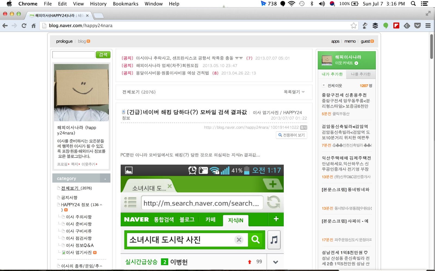The width and height of the screenshot is (435, 271).
Task: Click the Feedly diamond extension icon
Action: click(407, 25)
